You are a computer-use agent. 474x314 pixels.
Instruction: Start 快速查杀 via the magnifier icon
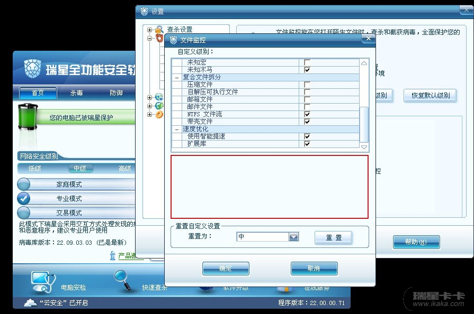click(x=122, y=281)
